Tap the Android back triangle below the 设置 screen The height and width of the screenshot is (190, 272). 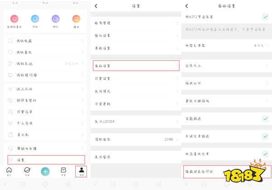[159, 184]
